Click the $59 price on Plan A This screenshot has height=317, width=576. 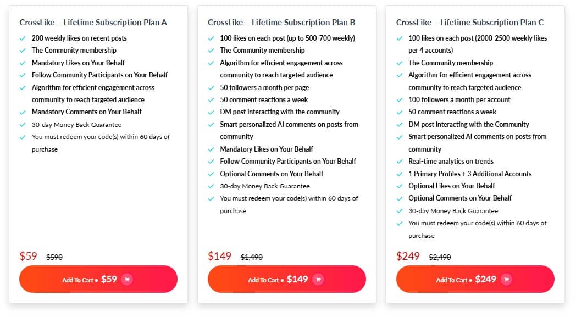pyautogui.click(x=28, y=255)
